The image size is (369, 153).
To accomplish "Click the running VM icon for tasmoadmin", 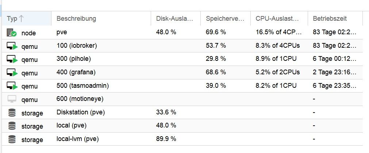I will [x=12, y=86].
